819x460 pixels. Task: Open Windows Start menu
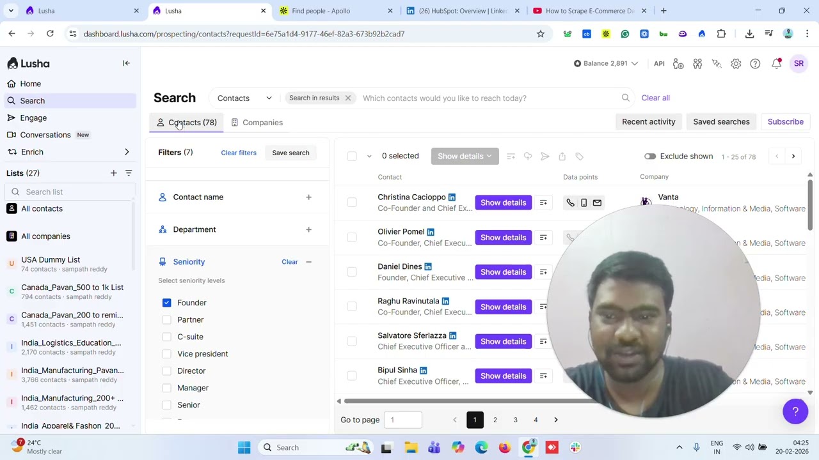[x=244, y=448]
